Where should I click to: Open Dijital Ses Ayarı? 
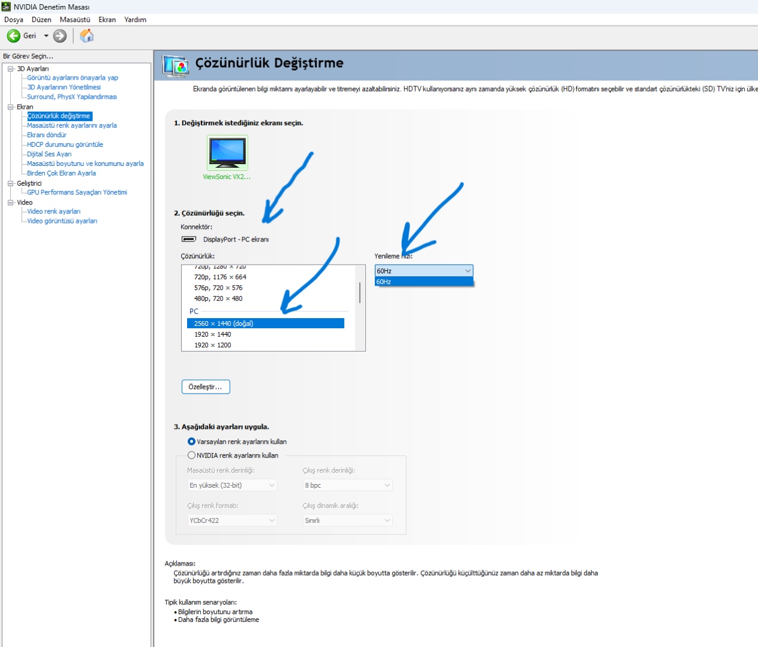(49, 155)
